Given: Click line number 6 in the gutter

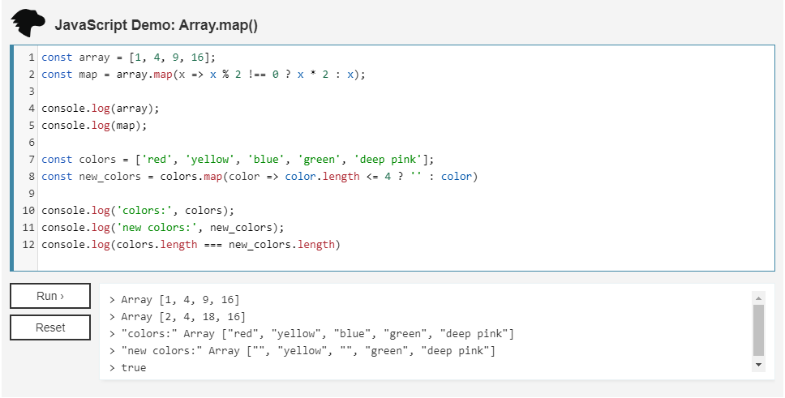Looking at the screenshot, I should pos(32,143).
